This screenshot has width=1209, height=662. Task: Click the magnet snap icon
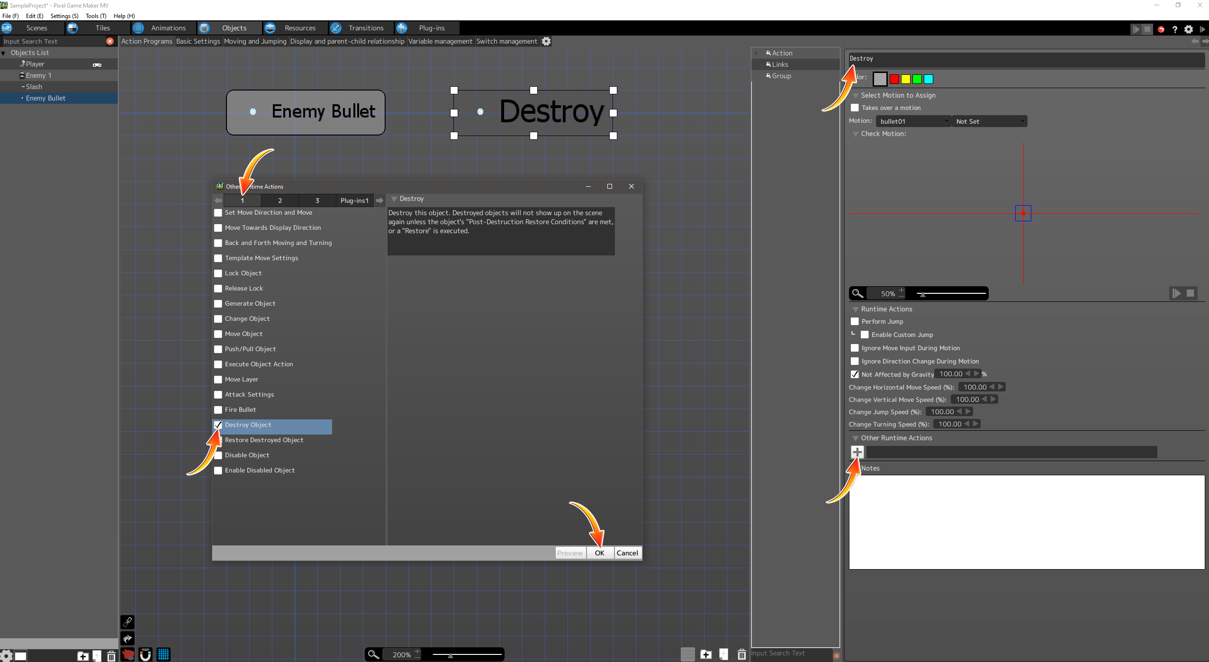145,654
